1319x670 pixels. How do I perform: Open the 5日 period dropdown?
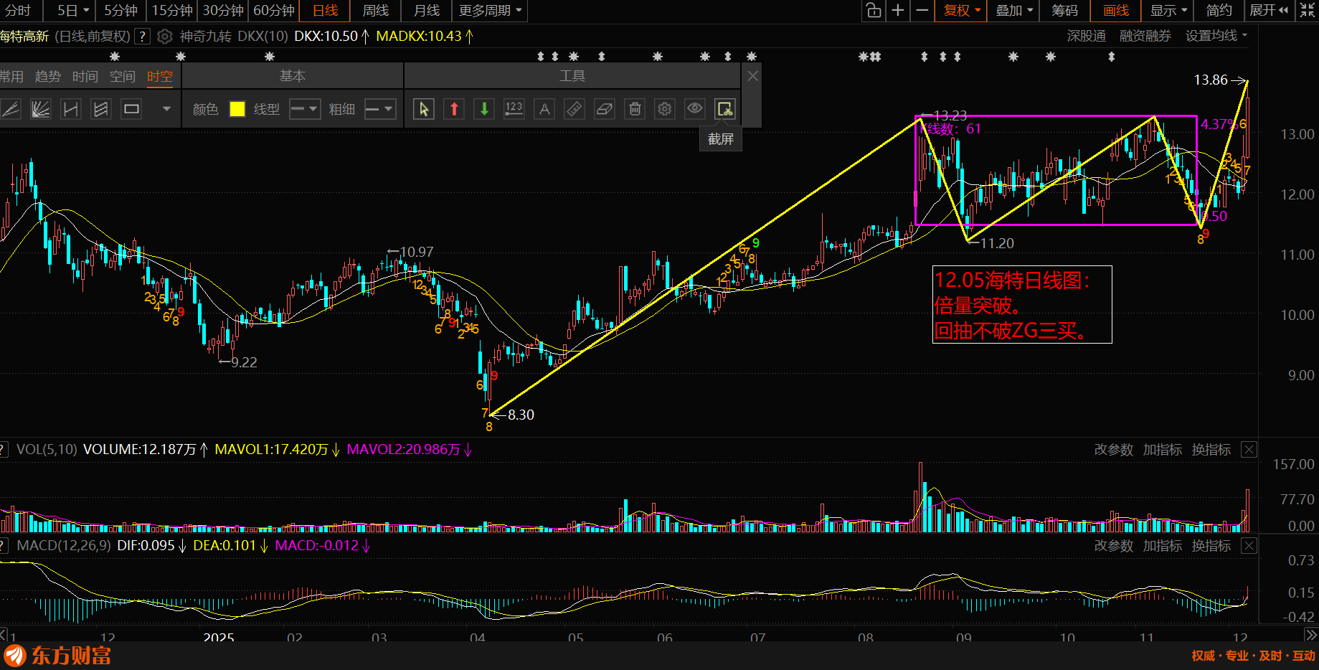coord(73,11)
